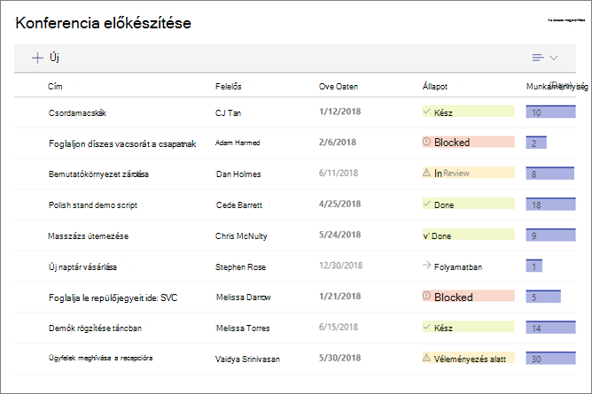The width and height of the screenshot is (592, 394).
Task: Click the effort bar showing 2
Action: click(x=536, y=143)
